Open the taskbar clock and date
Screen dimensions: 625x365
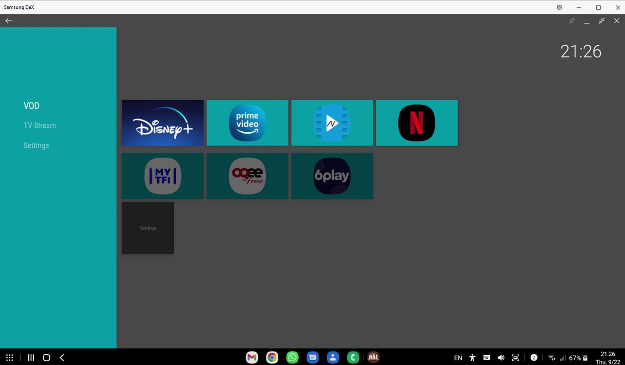coord(608,358)
